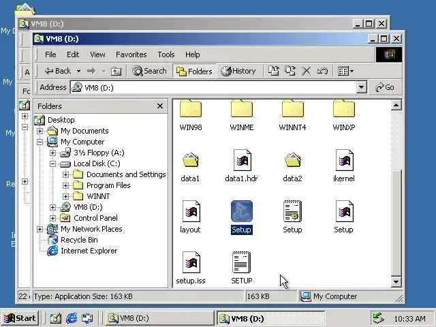This screenshot has height=327, width=436.
Task: Select Recycle Bin in folder tree
Action: click(79, 240)
